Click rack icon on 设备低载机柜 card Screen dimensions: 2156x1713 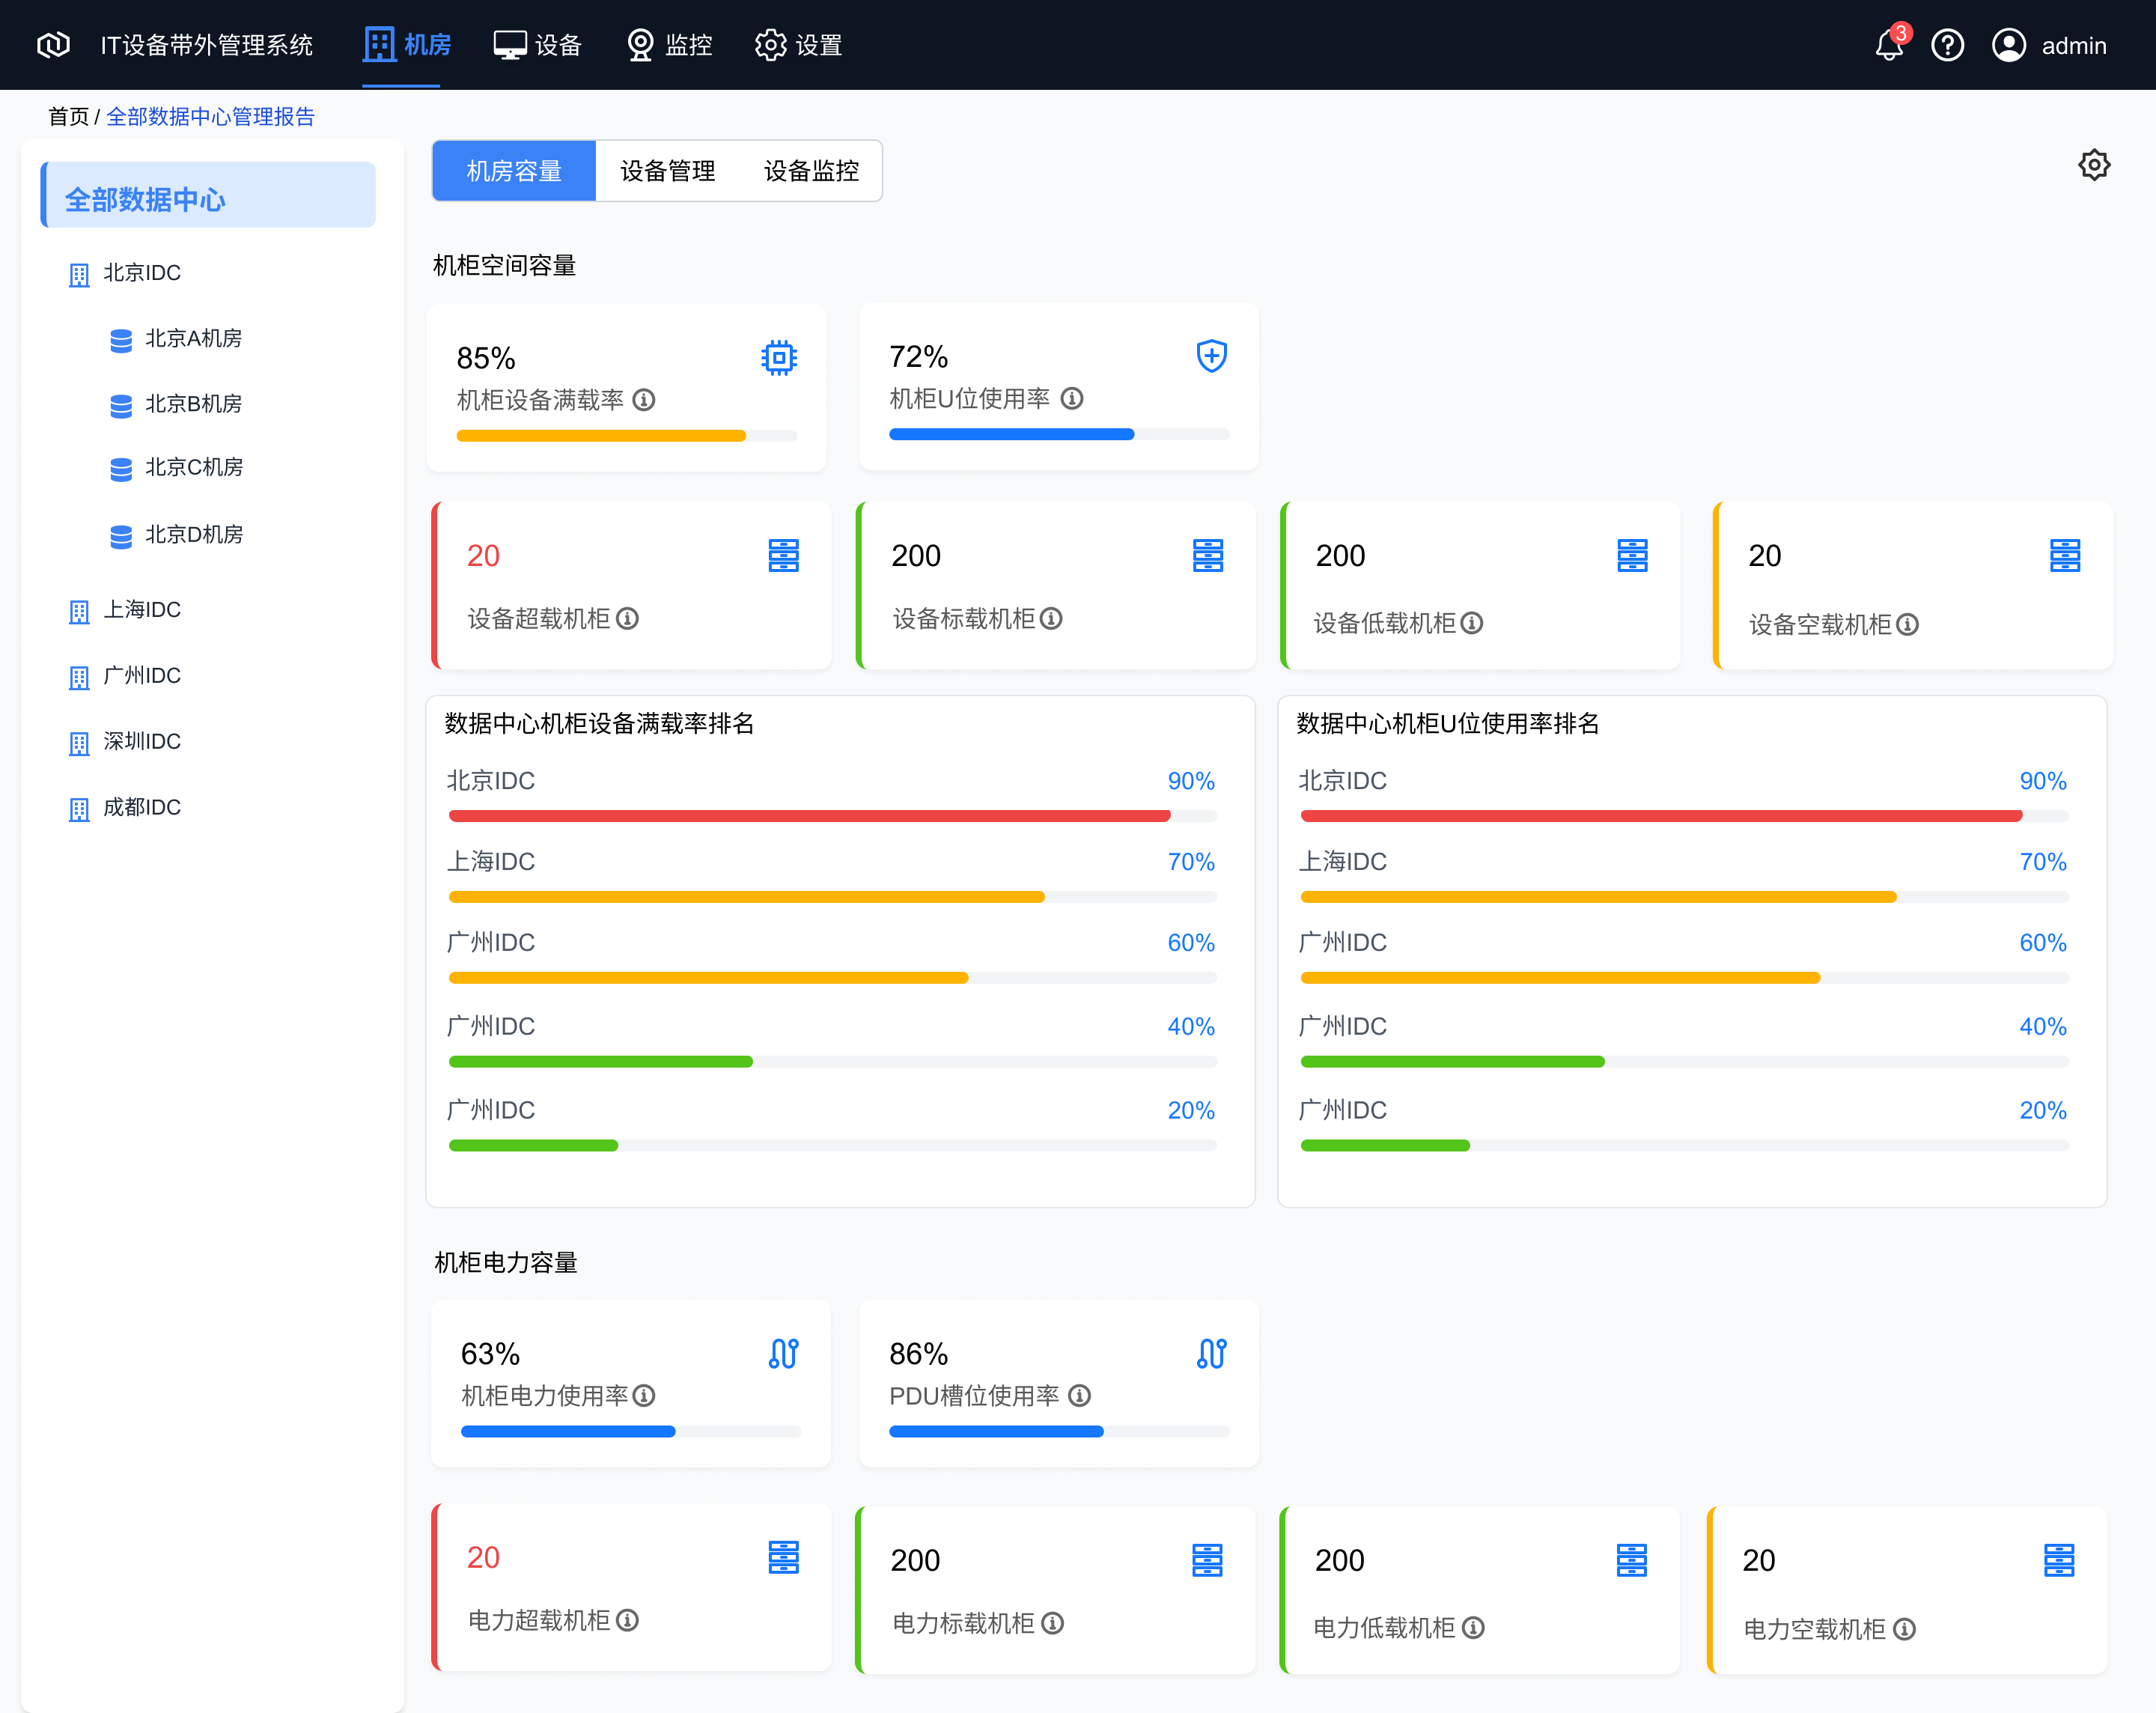click(x=1632, y=555)
